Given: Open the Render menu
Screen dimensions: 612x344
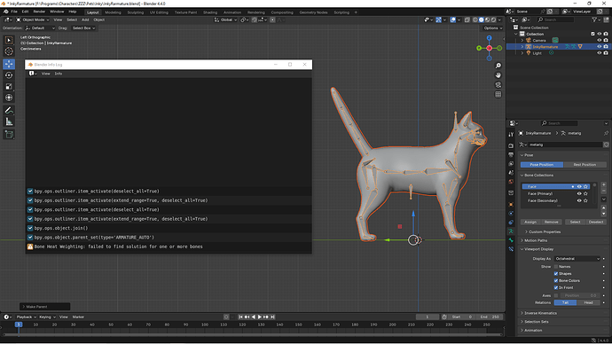Looking at the screenshot, I should point(39,12).
